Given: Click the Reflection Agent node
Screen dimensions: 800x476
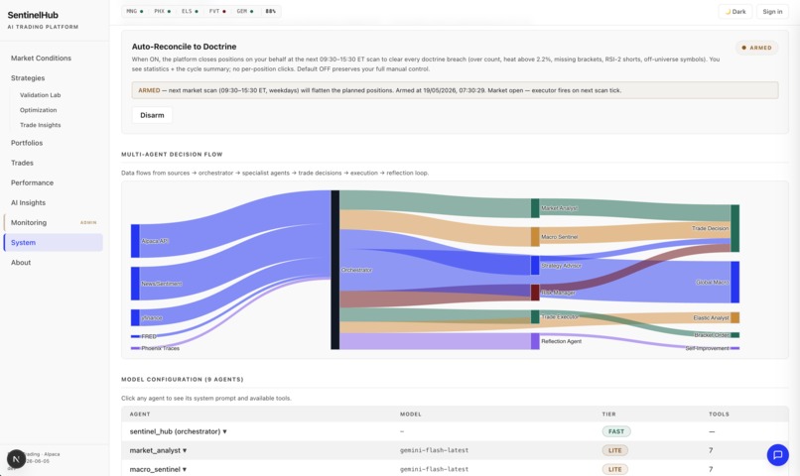Looking at the screenshot, I should pyautogui.click(x=535, y=341).
